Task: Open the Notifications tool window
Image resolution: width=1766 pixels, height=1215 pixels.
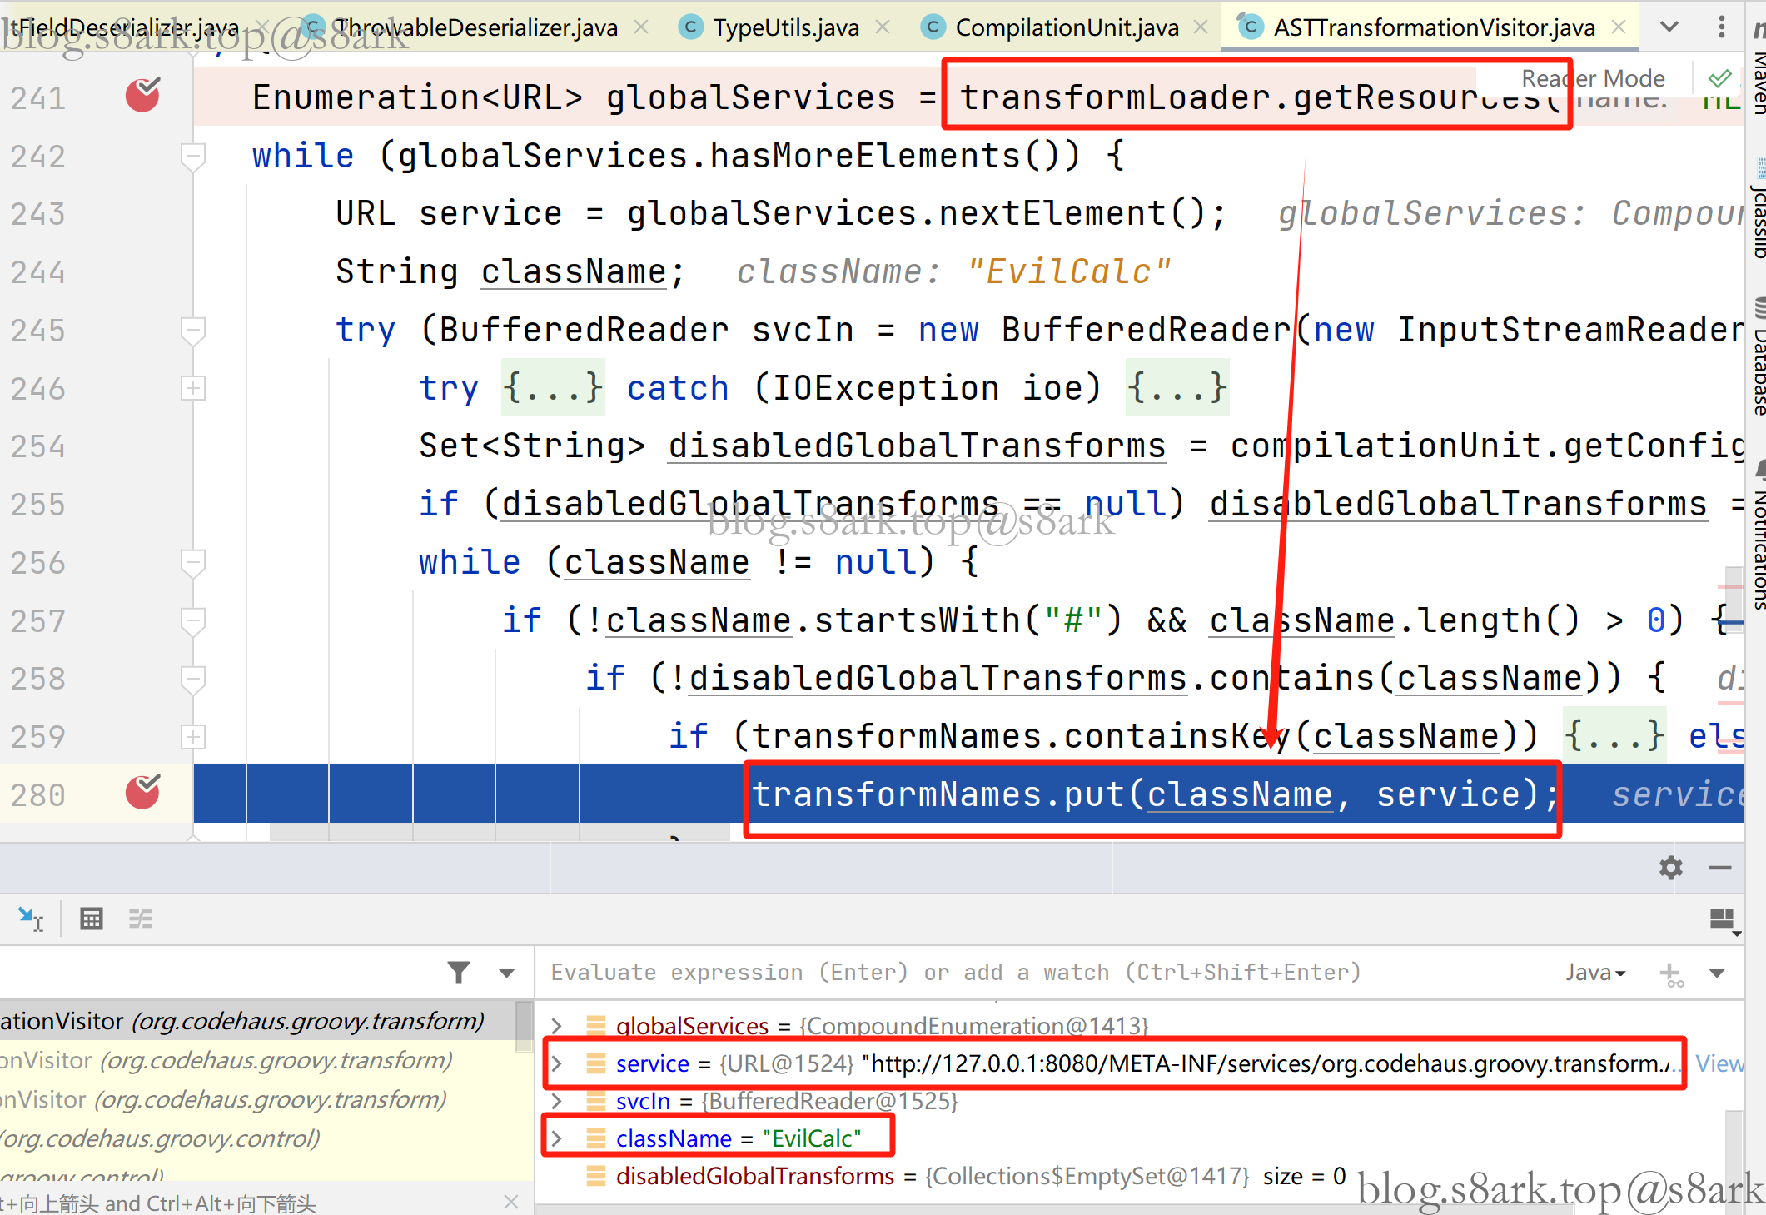Action: pos(1757,536)
